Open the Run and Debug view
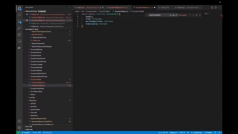The image size is (238, 134). tap(19, 28)
